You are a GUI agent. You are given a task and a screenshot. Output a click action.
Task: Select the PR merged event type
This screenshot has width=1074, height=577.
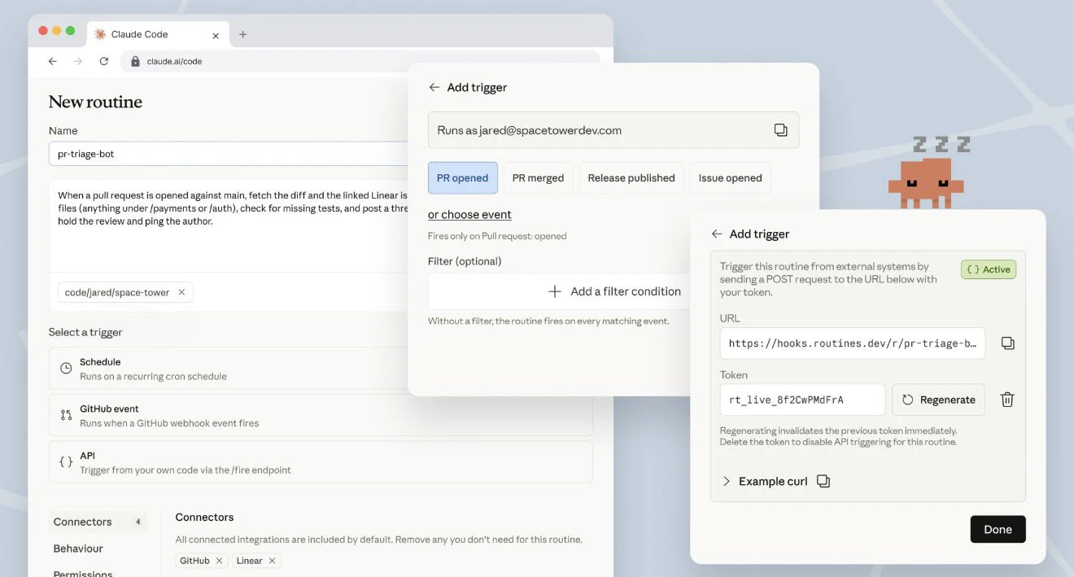538,177
